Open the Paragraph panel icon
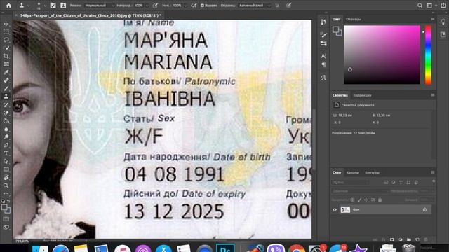449x252 pixels. point(323,65)
